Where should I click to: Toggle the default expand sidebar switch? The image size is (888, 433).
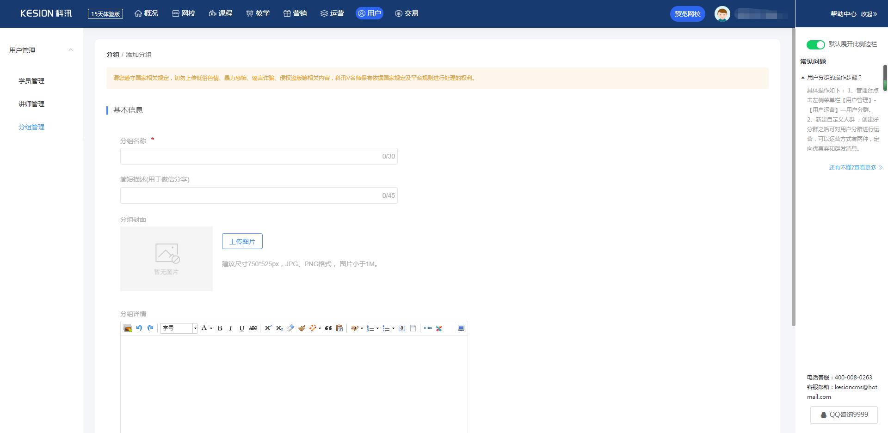(815, 44)
